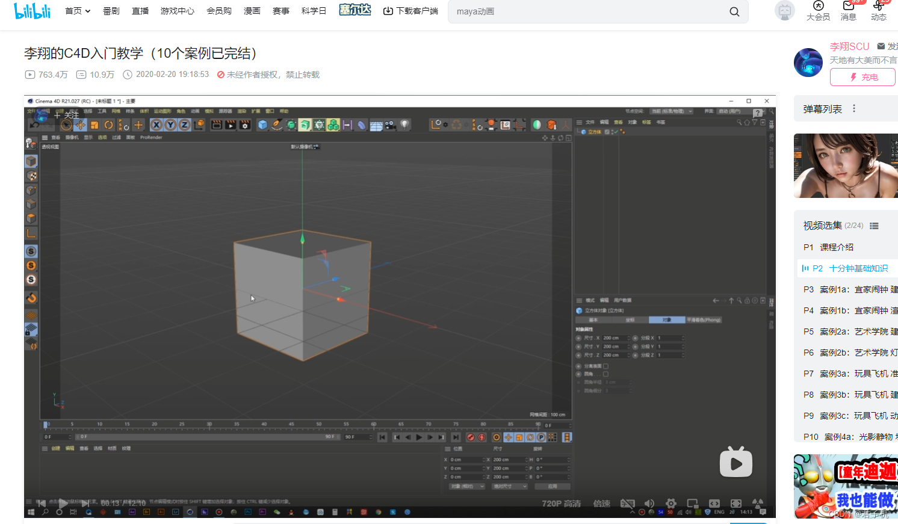Open the 游戏中心 nav item
The width and height of the screenshot is (898, 524).
tap(178, 11)
